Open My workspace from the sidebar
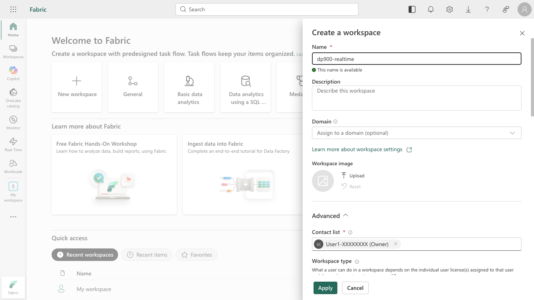Viewport: 534px width, 300px height. 13,192
